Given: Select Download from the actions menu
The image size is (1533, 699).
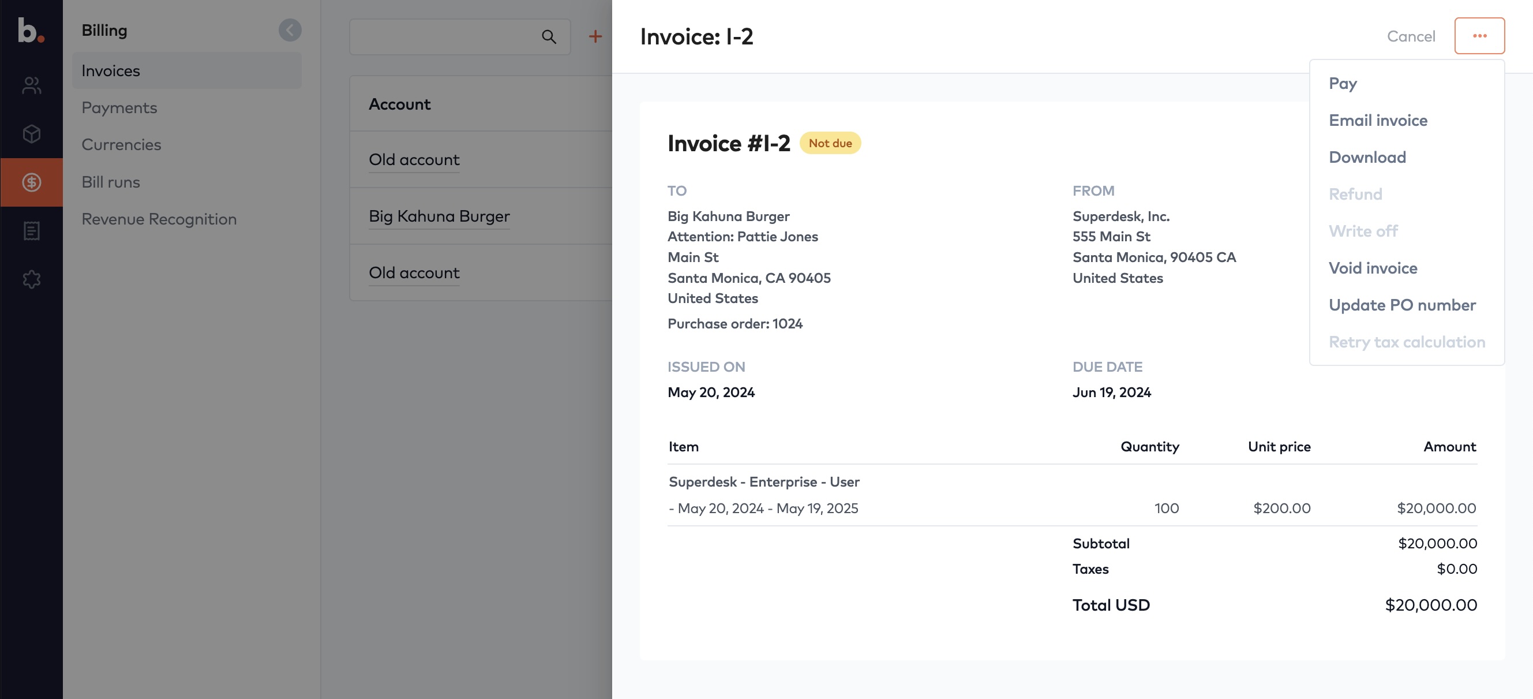Looking at the screenshot, I should pyautogui.click(x=1367, y=157).
